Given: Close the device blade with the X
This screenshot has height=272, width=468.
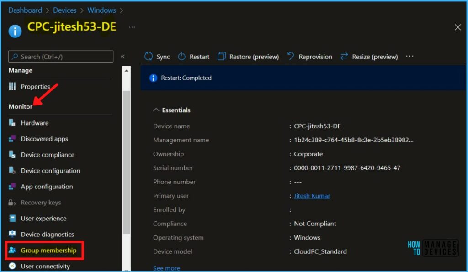Looking at the screenshot, I should click(x=457, y=27).
